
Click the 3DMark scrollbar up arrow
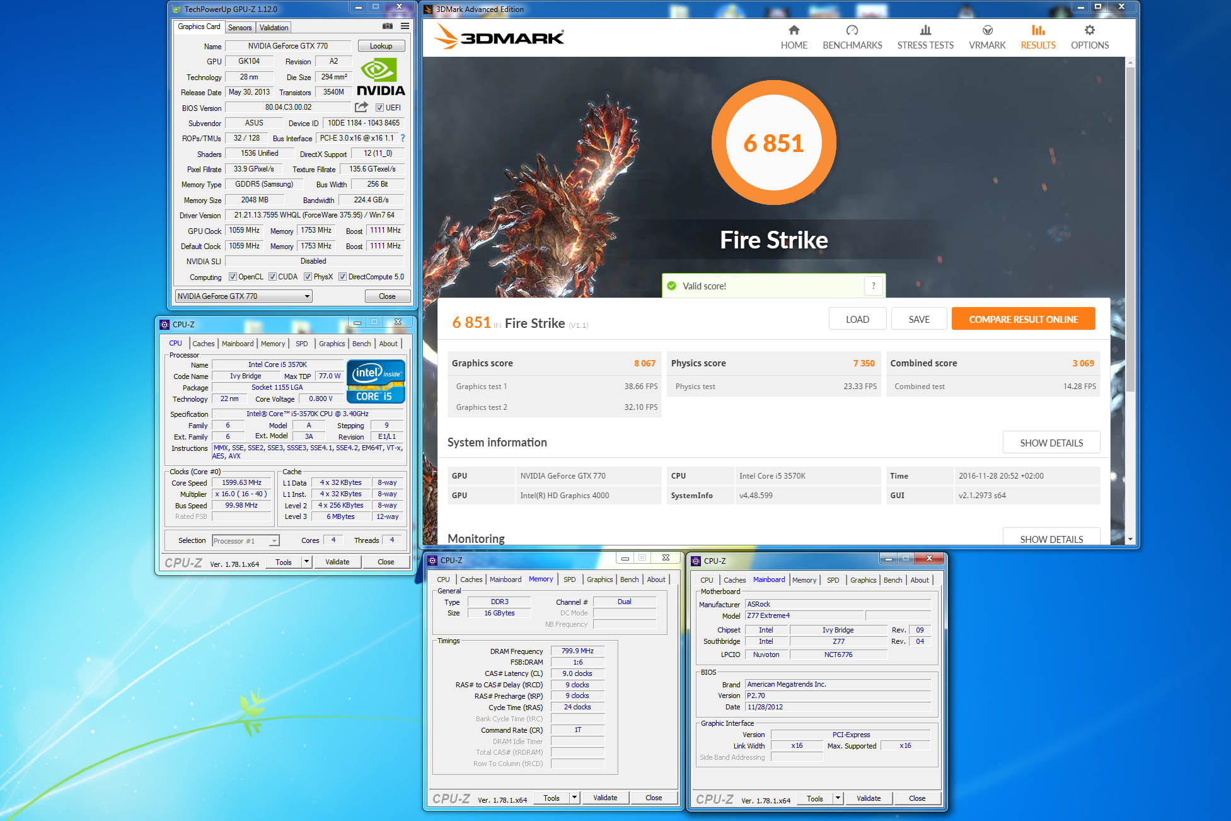(1130, 62)
